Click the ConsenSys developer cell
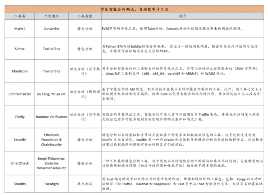268x195 pixels. coord(51,29)
